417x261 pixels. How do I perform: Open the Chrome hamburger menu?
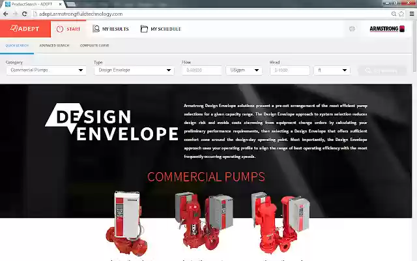point(412,14)
